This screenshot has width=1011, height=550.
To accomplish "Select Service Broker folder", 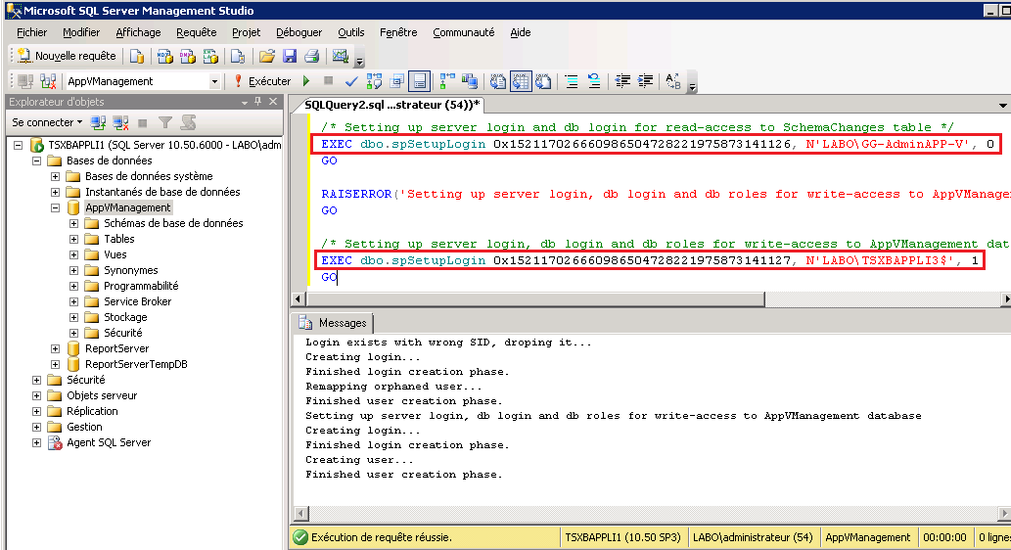I will (x=137, y=301).
